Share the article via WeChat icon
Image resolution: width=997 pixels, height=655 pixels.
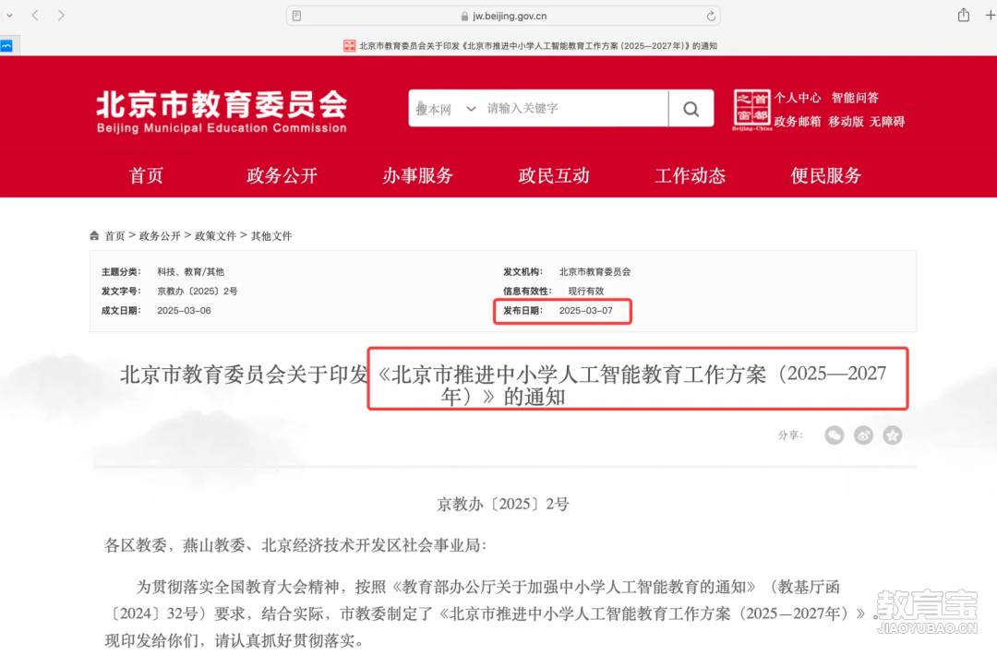(835, 435)
